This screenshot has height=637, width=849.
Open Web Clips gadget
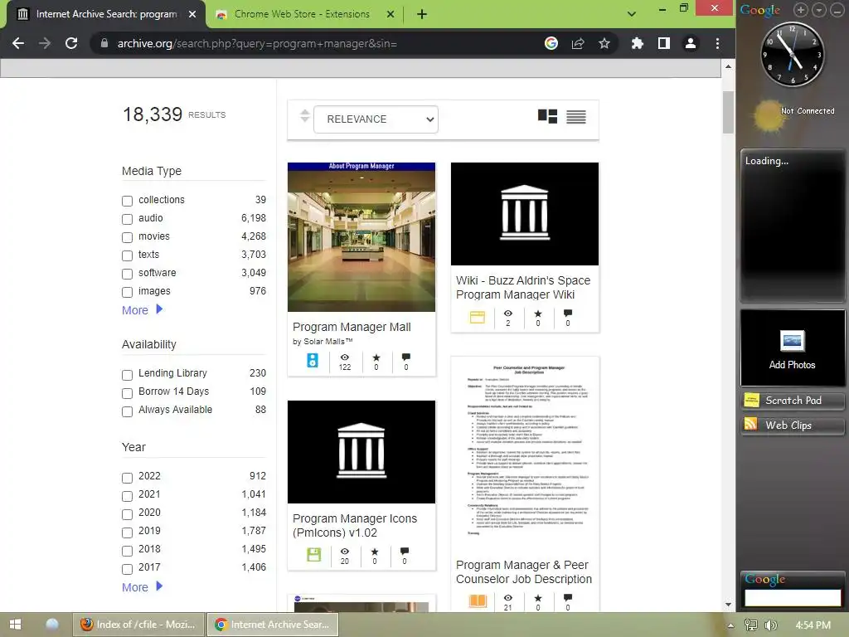(x=792, y=425)
